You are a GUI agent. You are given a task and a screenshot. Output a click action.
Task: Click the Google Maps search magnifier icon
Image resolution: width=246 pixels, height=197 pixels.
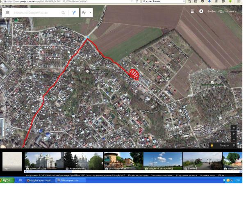coord(63,13)
